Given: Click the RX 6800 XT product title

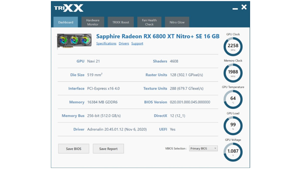Looking at the screenshot, I should pyautogui.click(x=159, y=36).
